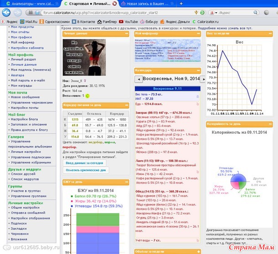Open the Calorizator.ru bookmark
Screen dimensions: 278x254
(x=205, y=22)
